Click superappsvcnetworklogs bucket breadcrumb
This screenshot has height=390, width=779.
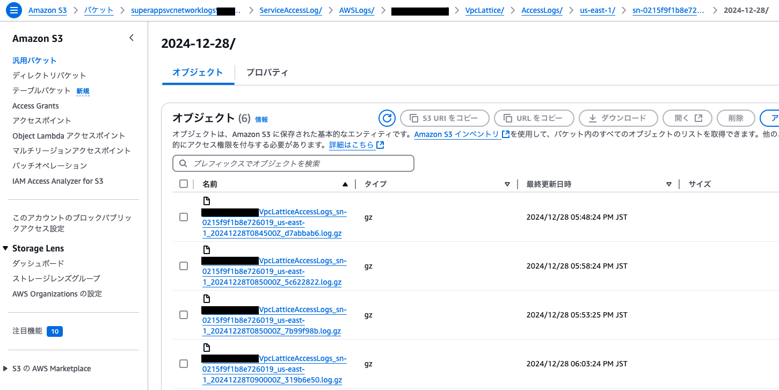186,10
